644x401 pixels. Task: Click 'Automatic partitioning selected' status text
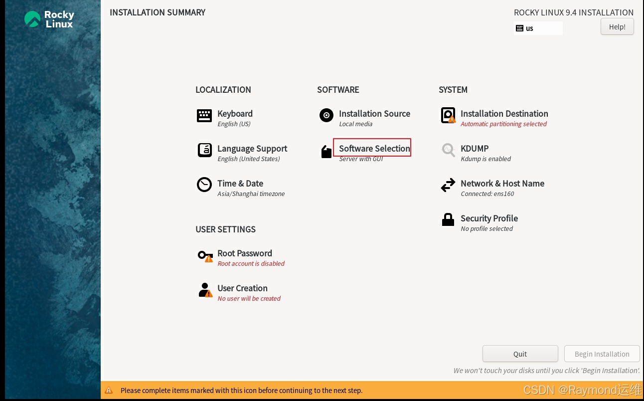click(x=503, y=124)
